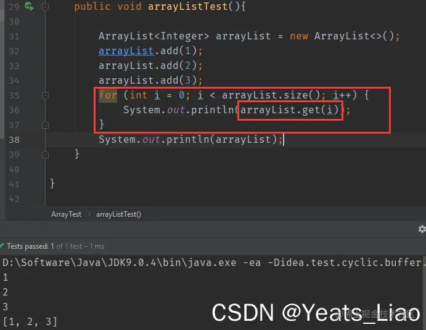Click the fold end marker on line 39
426x330 pixels.
coord(46,155)
